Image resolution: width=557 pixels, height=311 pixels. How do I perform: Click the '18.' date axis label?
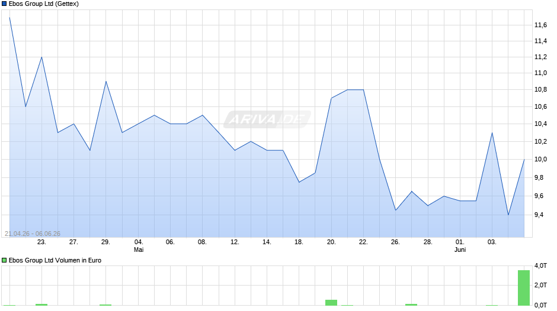(299, 242)
